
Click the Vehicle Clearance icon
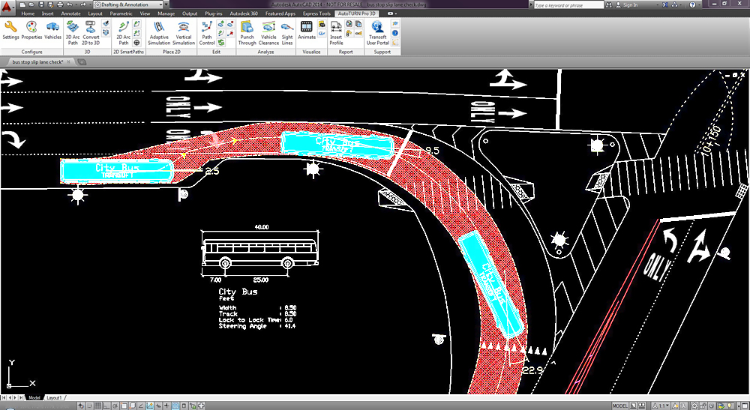pyautogui.click(x=268, y=31)
